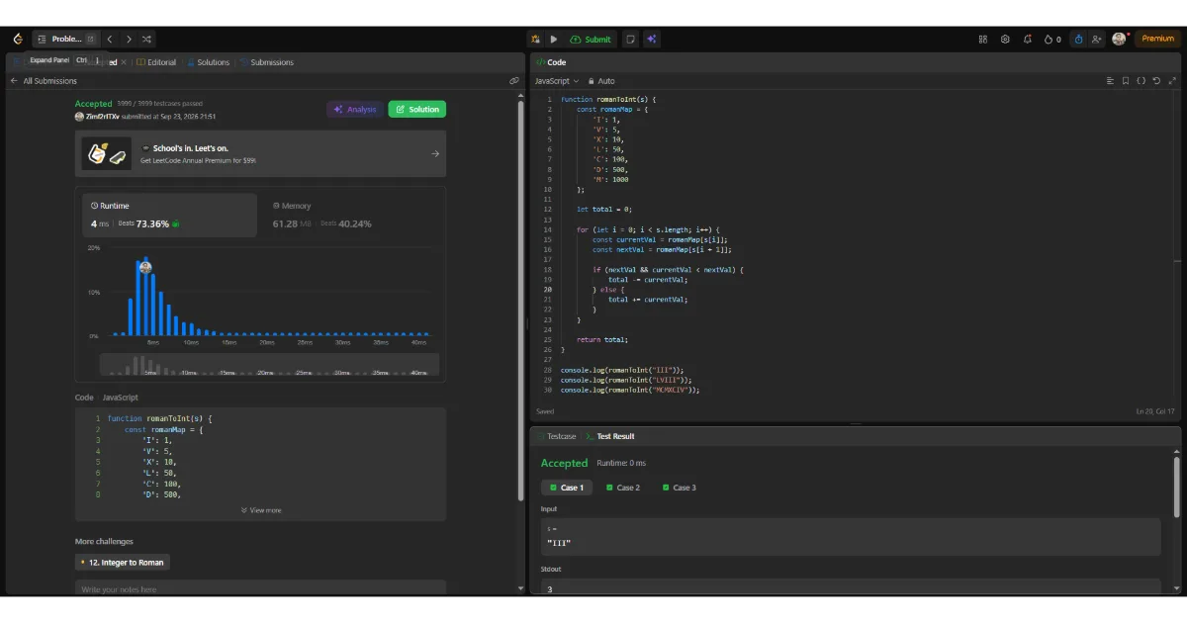Expand code with View more
The image size is (1187, 623).
pos(261,510)
